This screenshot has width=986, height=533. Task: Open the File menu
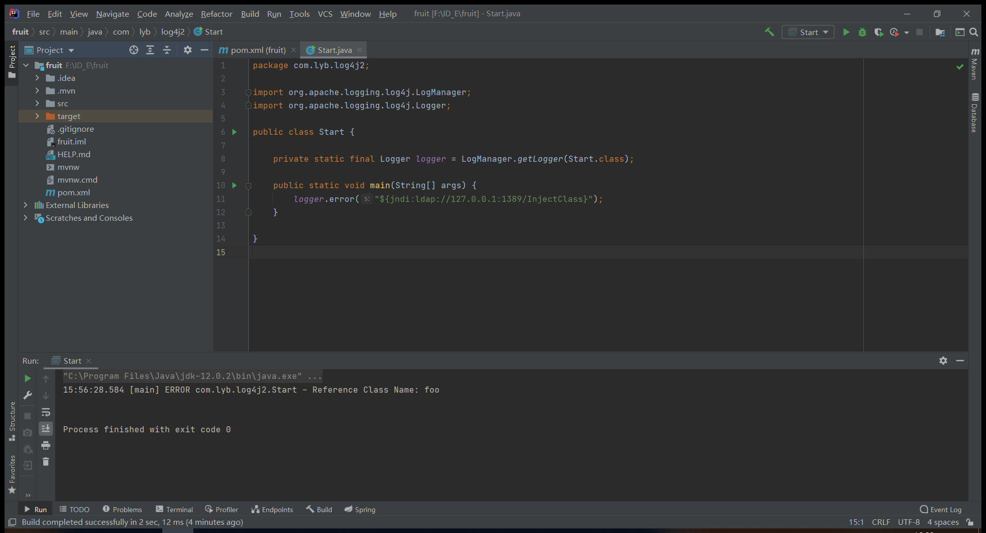pos(33,14)
